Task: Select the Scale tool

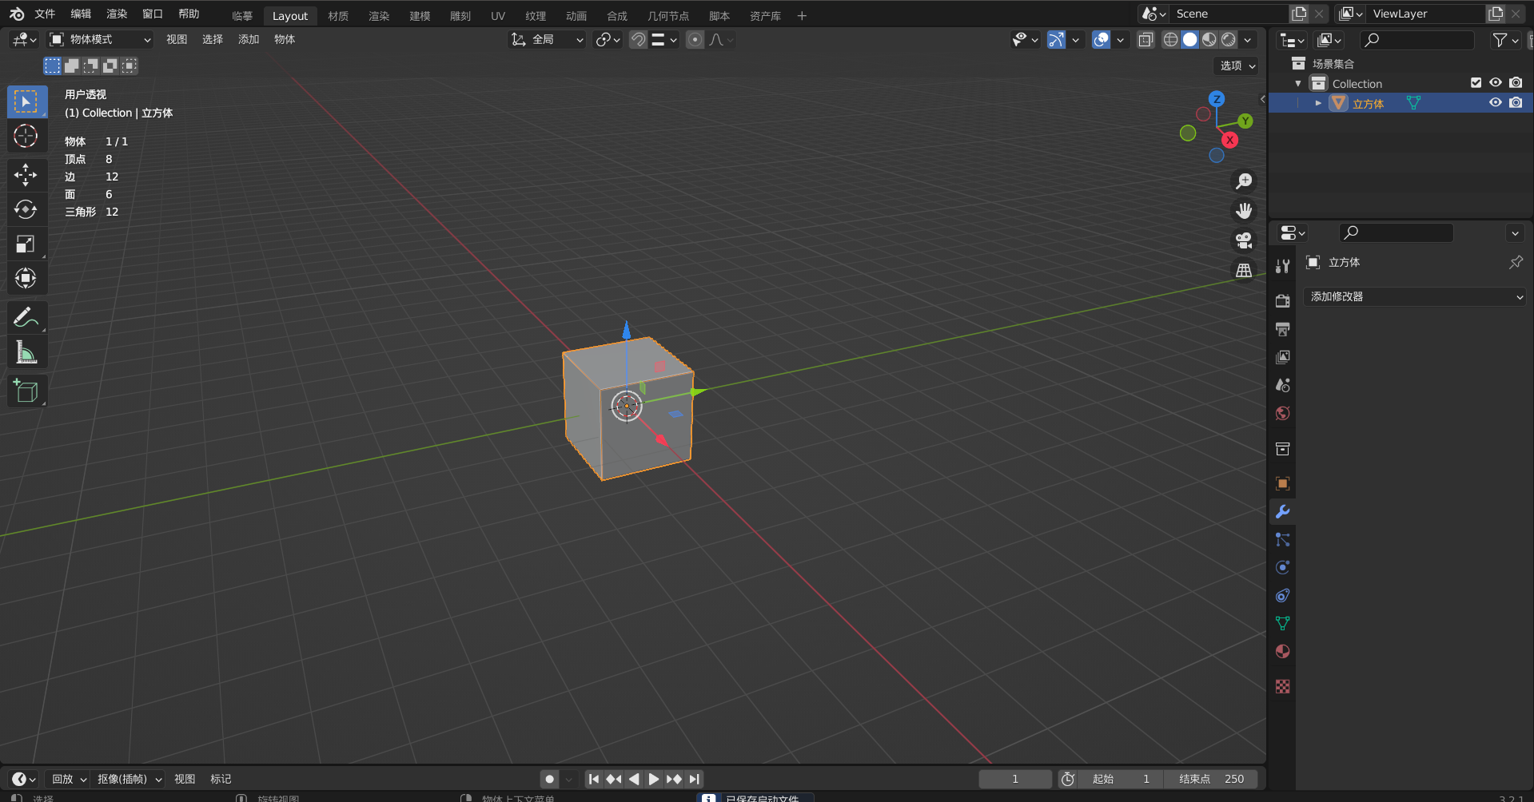Action: [26, 244]
